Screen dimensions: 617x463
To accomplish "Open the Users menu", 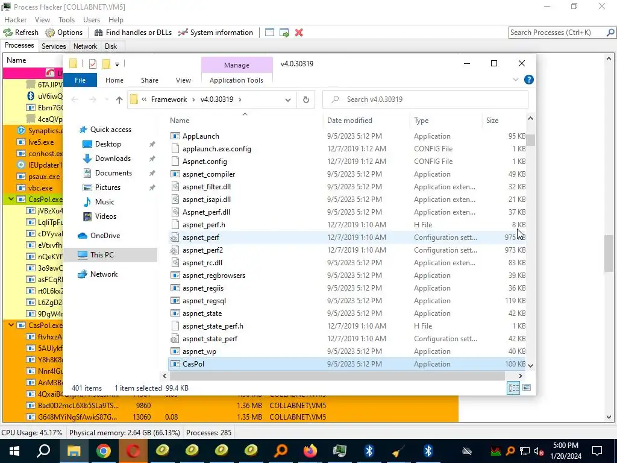I will (92, 20).
